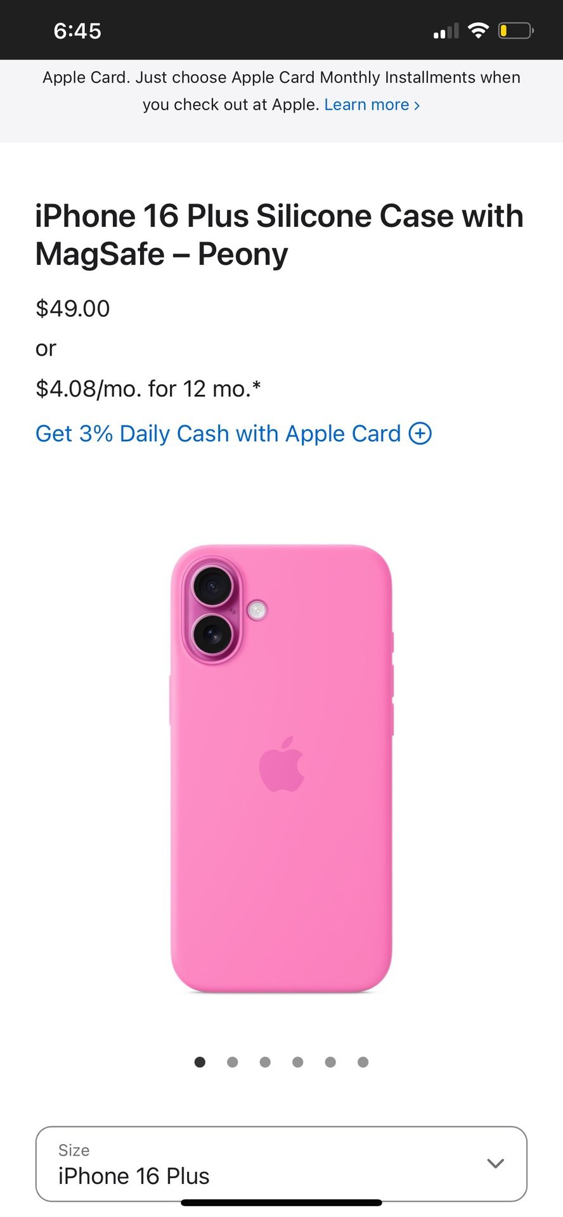The image size is (563, 1217).
Task: Tap the home indicator bar at bottom
Action: click(281, 1202)
